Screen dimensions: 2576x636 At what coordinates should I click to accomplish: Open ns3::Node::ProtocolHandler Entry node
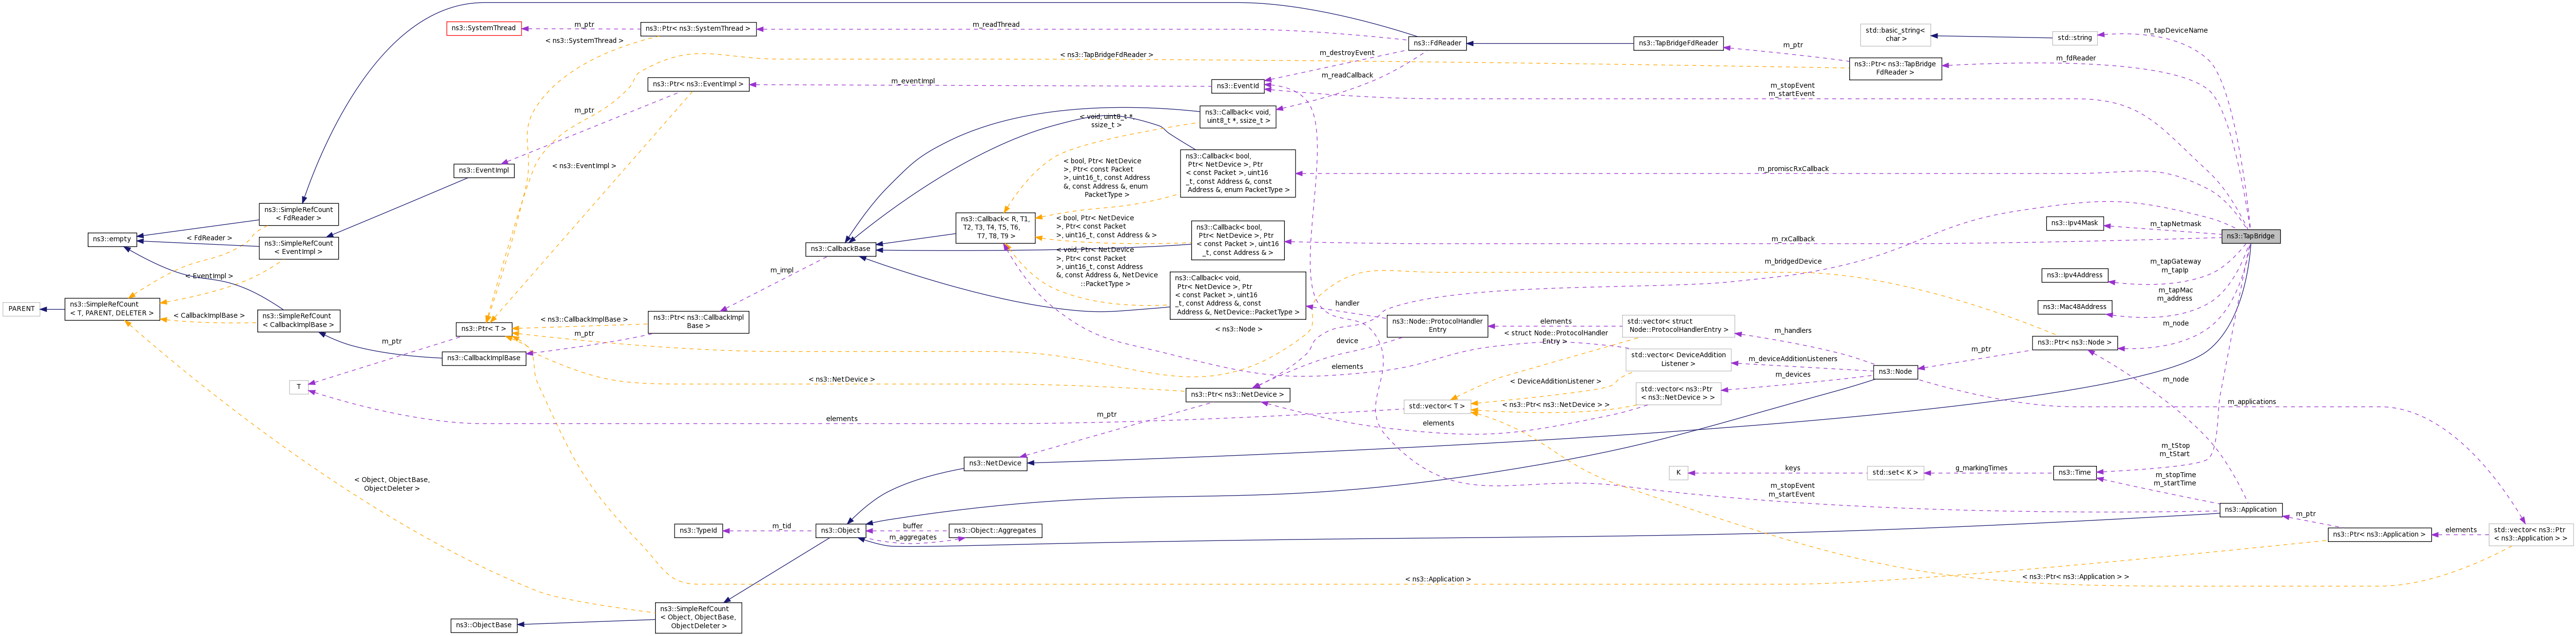click(1437, 325)
